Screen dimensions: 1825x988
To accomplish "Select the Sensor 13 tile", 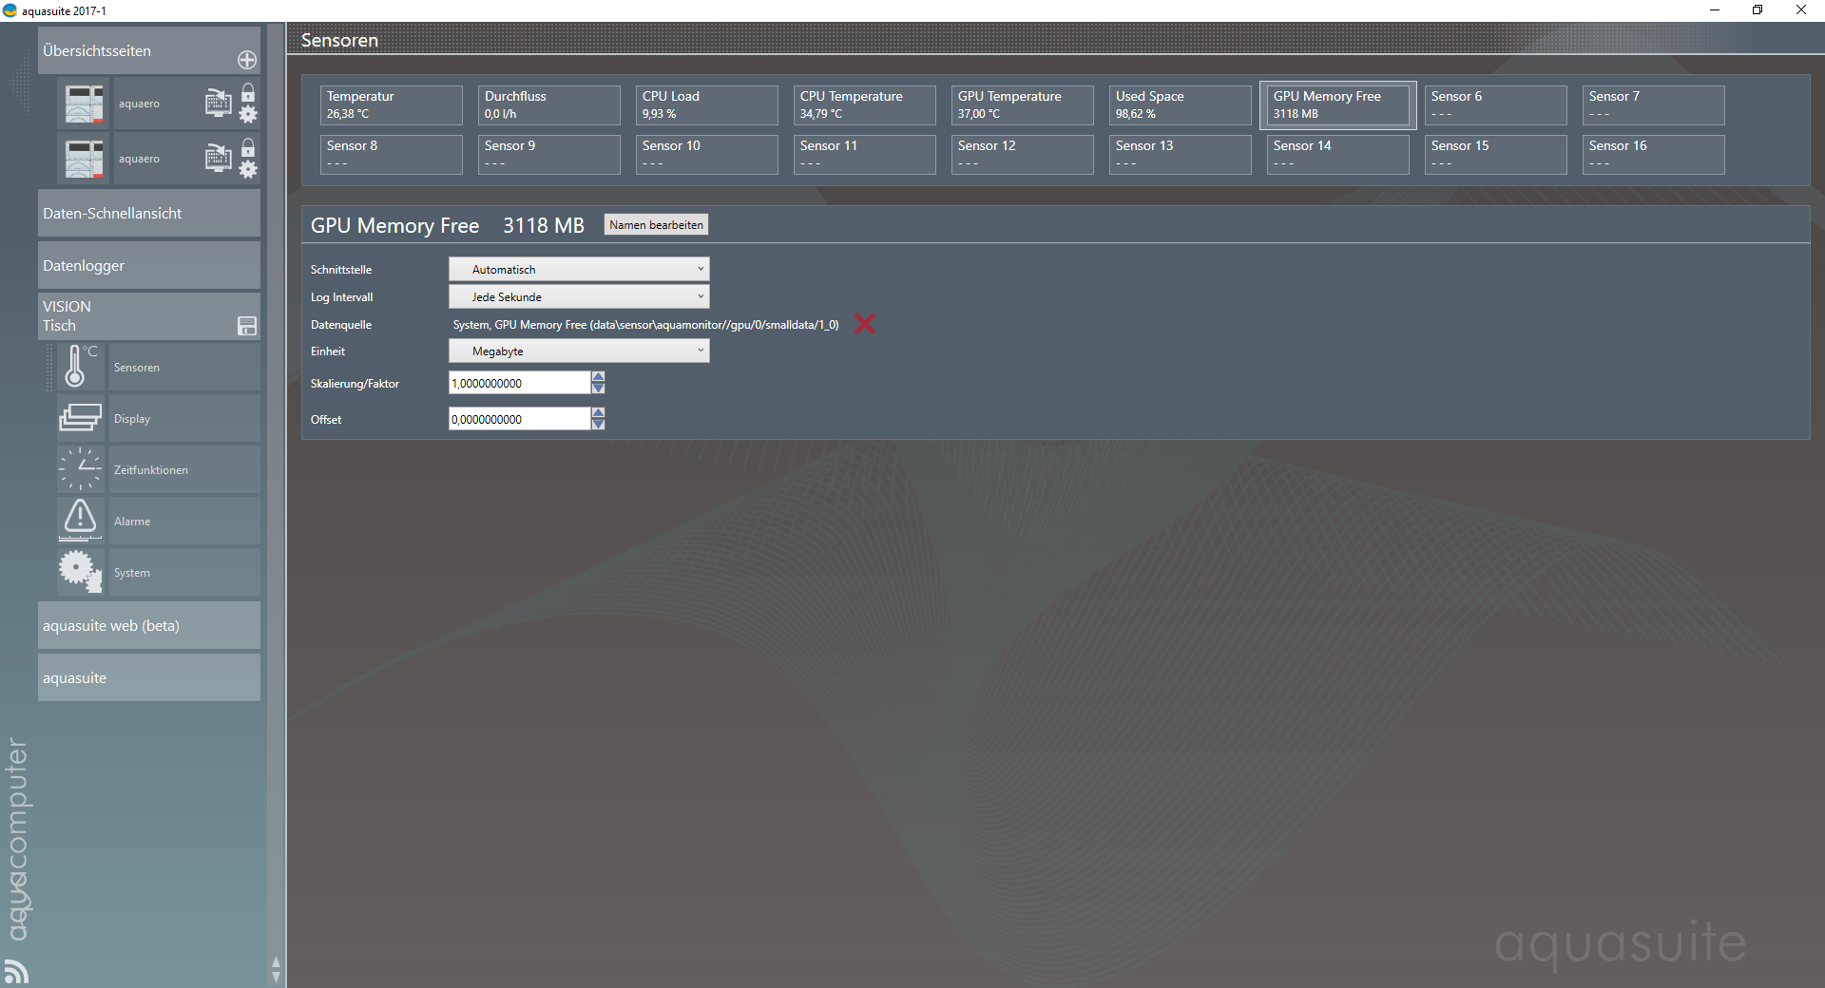I will coord(1180,154).
